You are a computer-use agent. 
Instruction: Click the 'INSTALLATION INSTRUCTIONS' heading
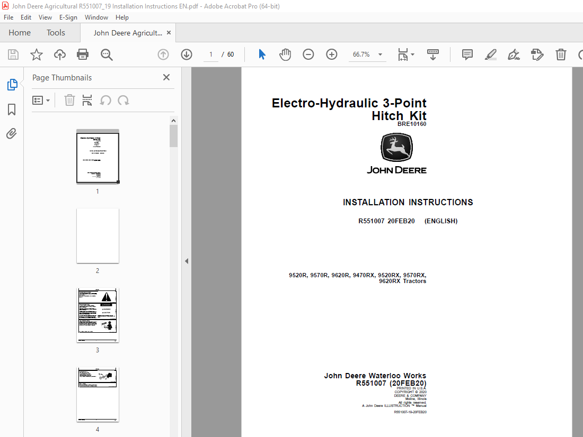point(408,202)
